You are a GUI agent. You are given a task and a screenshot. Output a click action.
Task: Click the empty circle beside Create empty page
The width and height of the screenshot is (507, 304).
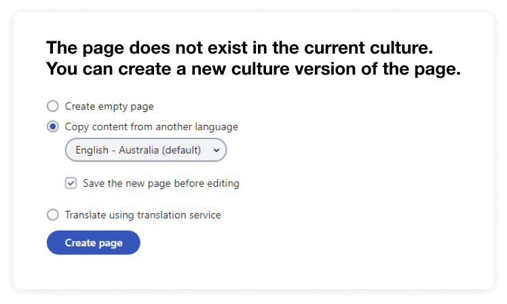coord(53,107)
